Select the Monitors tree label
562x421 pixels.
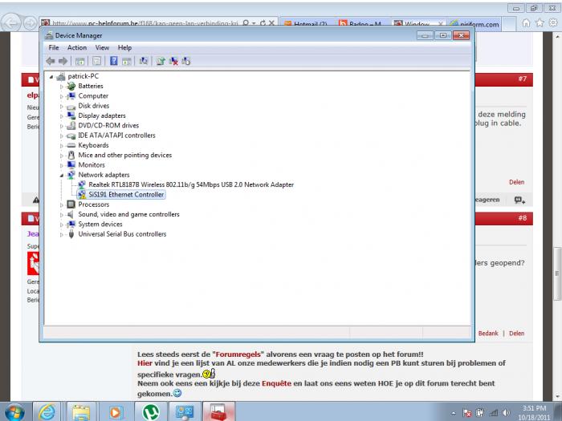(x=92, y=165)
